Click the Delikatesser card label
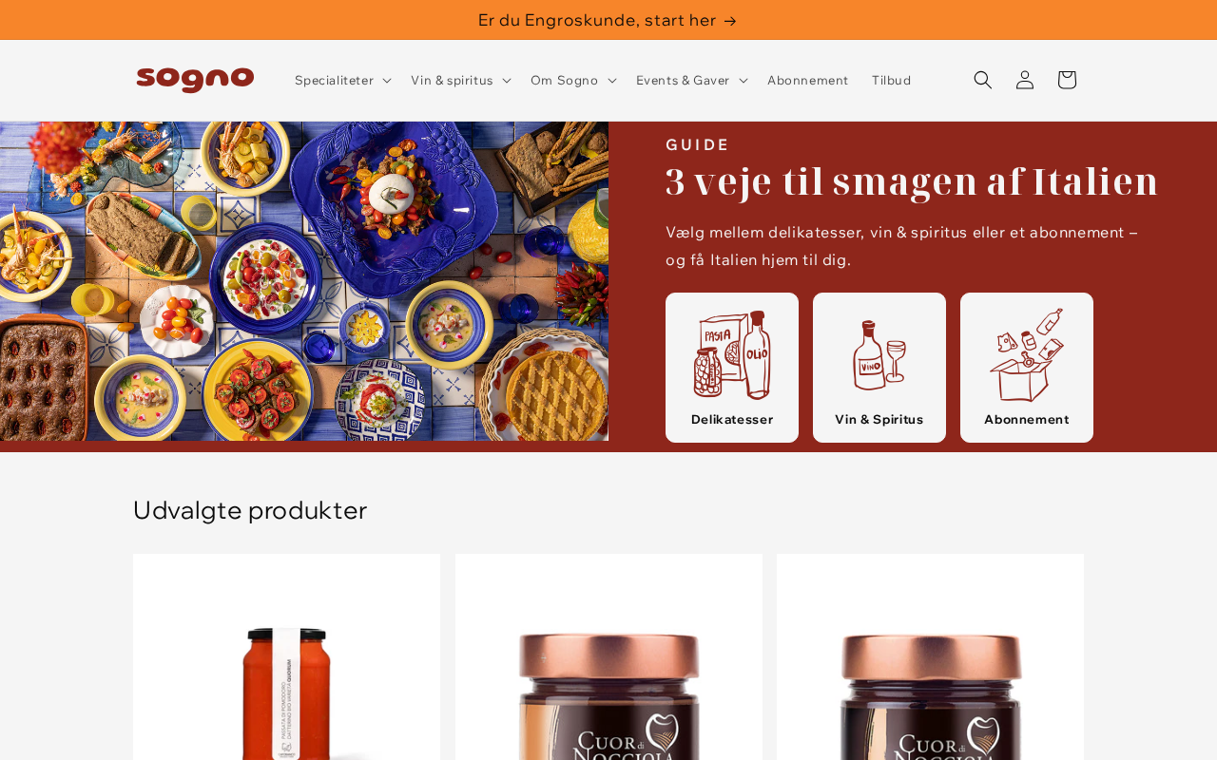The image size is (1217, 760). pos(732,419)
